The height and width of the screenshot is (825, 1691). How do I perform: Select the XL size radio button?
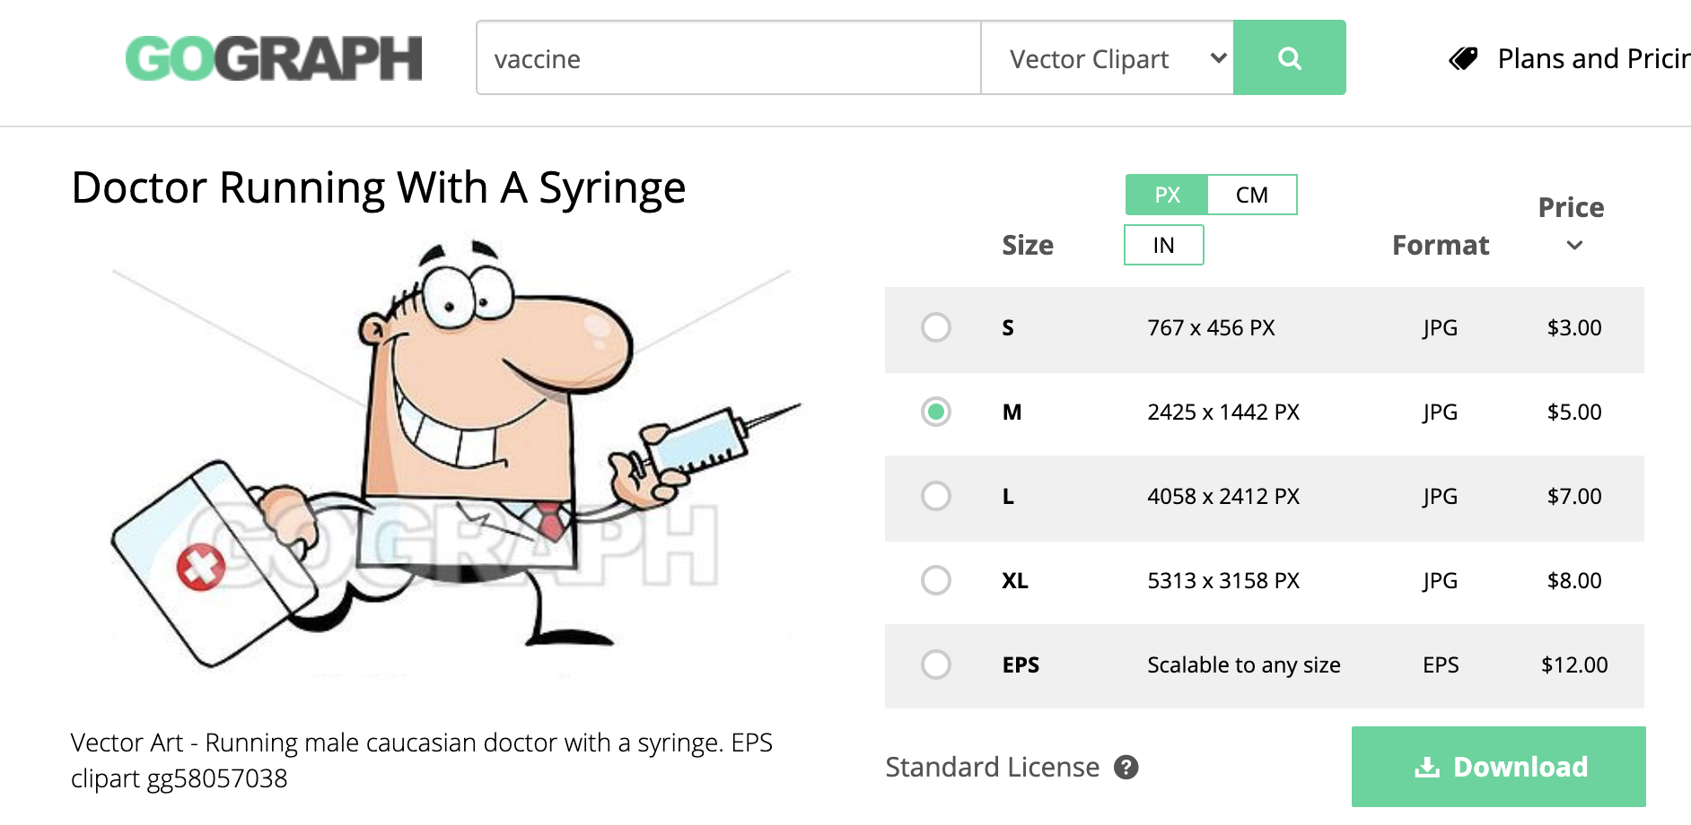[936, 580]
